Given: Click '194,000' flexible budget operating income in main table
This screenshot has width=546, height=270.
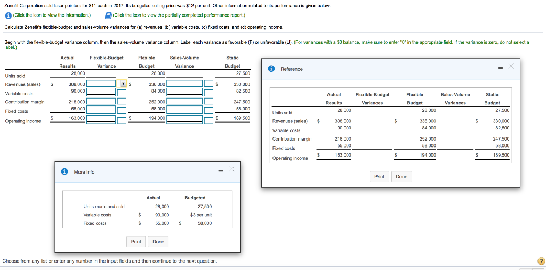Looking at the screenshot, I should (x=157, y=118).
